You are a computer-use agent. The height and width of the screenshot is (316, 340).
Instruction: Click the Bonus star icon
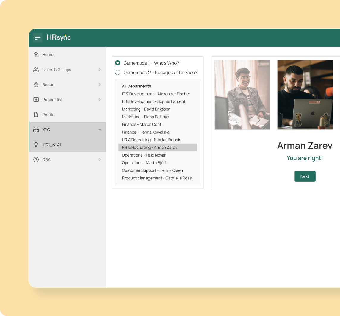pyautogui.click(x=36, y=85)
